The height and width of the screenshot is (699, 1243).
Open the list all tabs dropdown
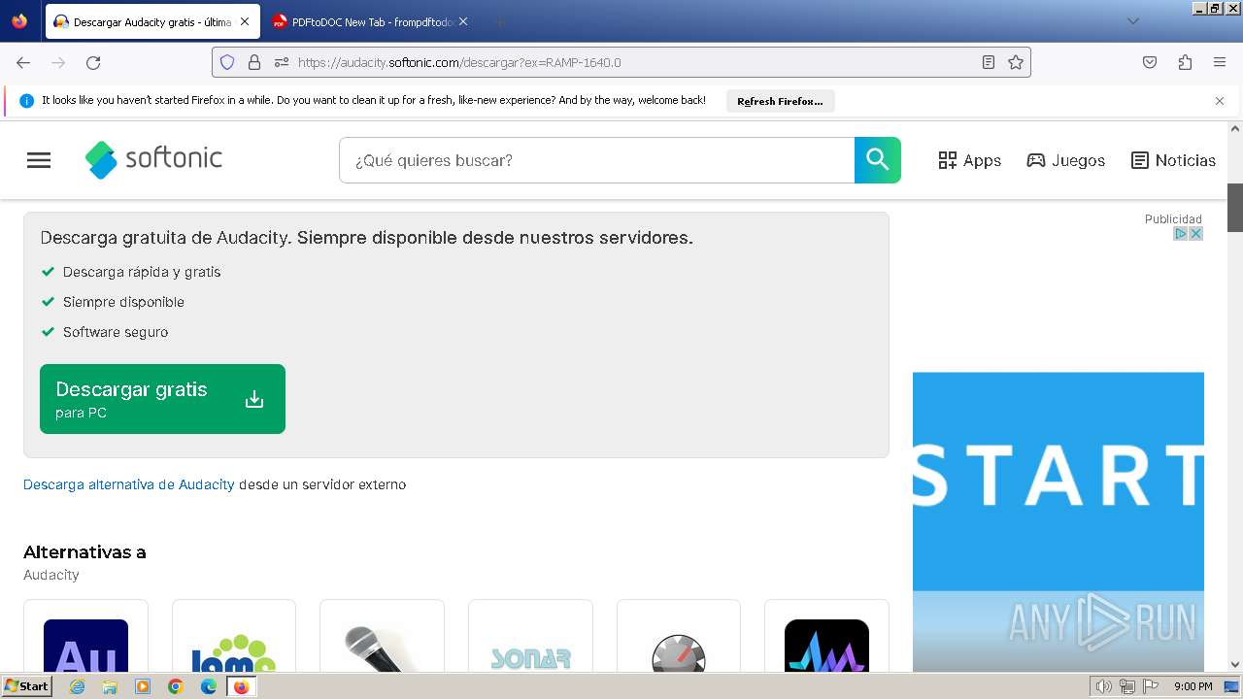click(1132, 21)
